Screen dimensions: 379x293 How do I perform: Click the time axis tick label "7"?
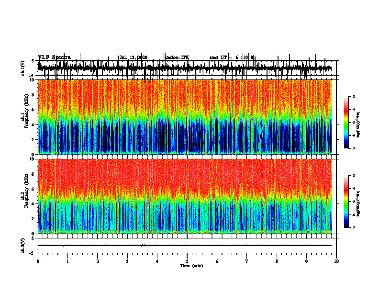(247, 261)
